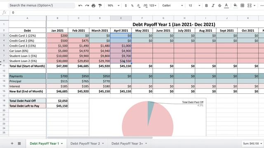Viewport: 264px width, 148px height.
Task: Open the 123 number format dropdown
Action: pos(153,5)
